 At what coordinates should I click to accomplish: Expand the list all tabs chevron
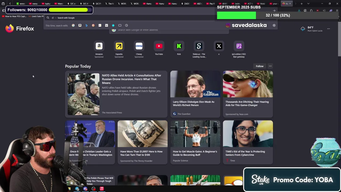[308, 4]
